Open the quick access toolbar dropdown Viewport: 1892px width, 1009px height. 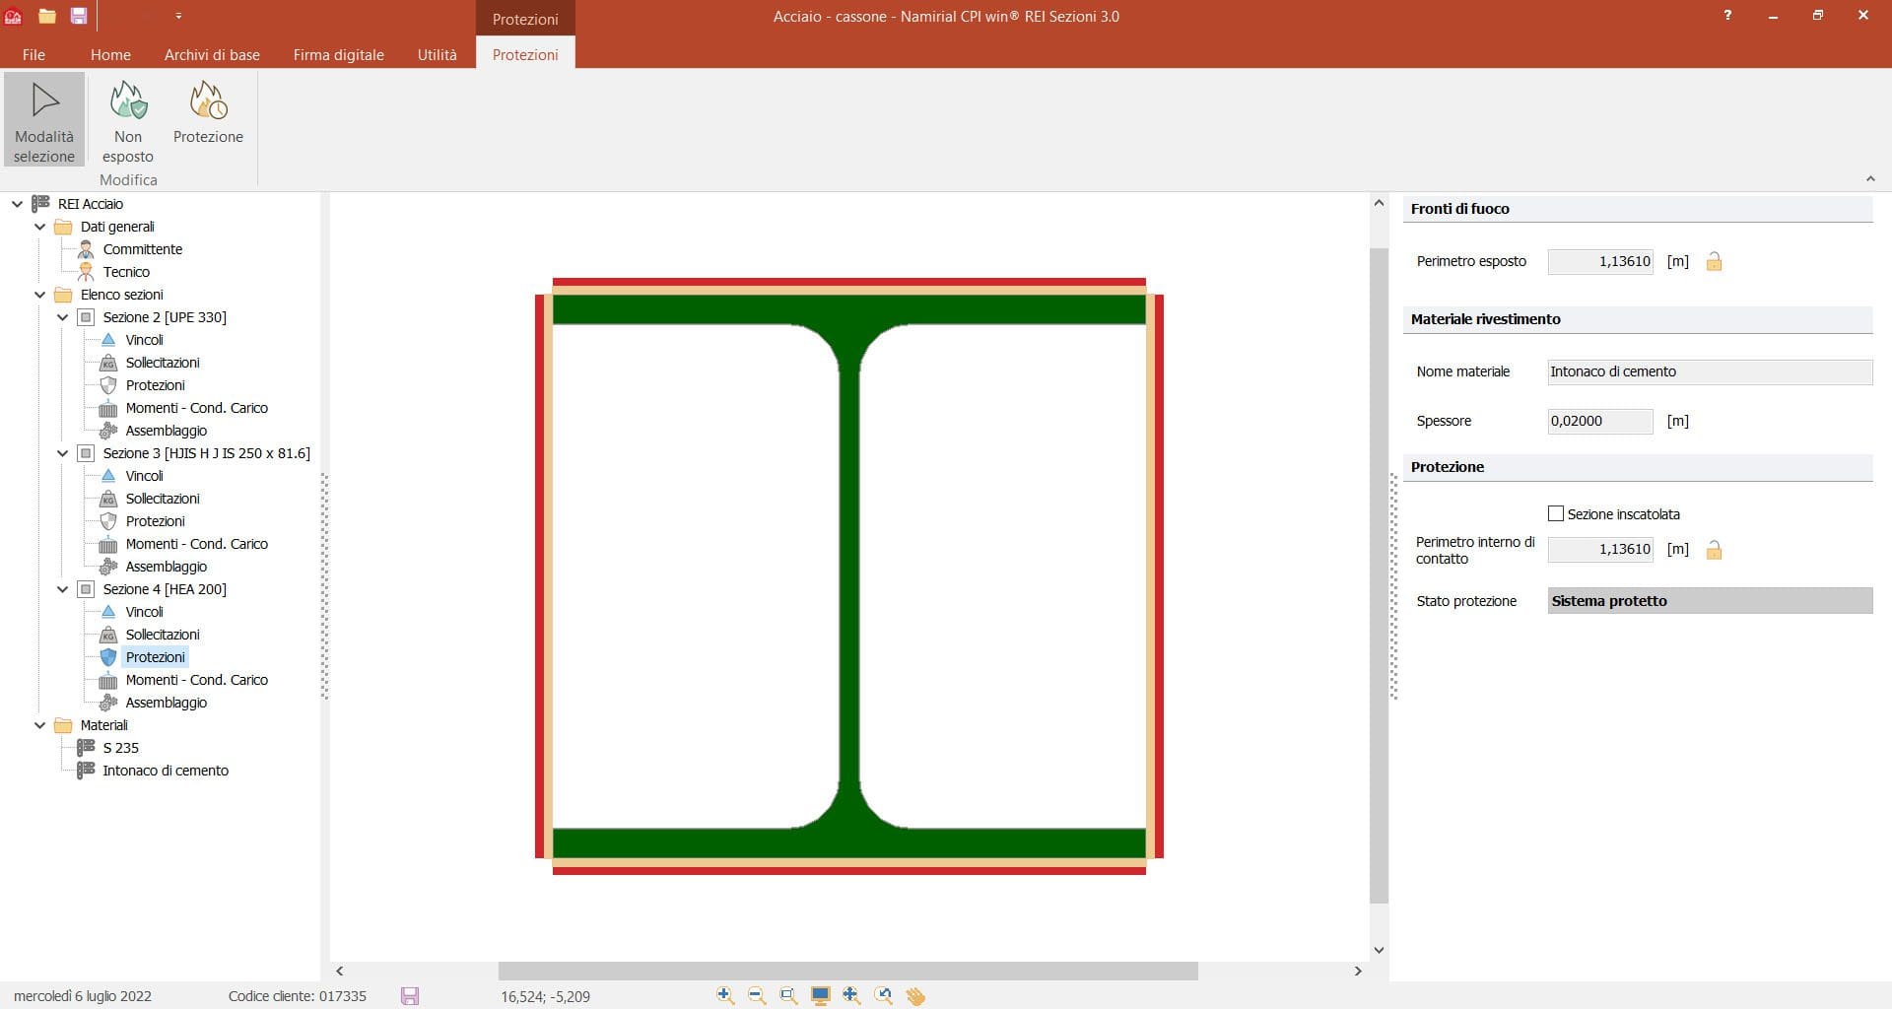pyautogui.click(x=178, y=17)
